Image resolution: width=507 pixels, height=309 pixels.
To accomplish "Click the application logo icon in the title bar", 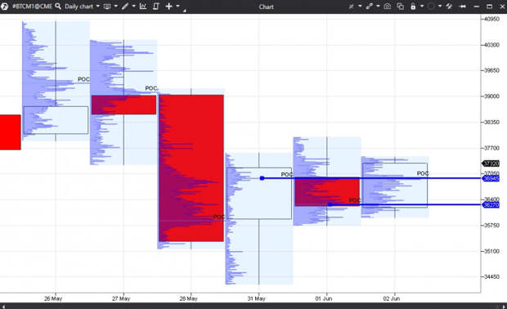I will point(5,7).
